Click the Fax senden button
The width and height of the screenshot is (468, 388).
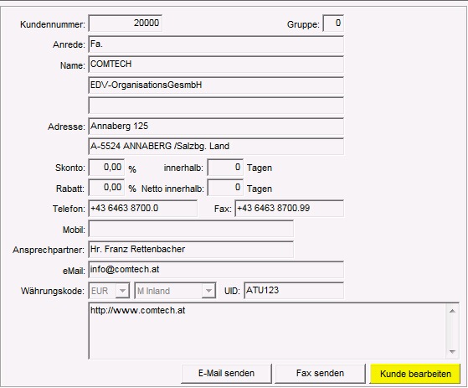click(320, 374)
